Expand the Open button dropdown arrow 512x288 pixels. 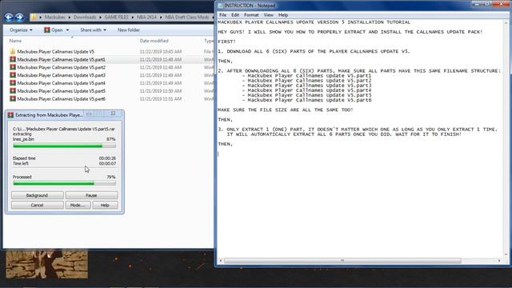tap(67, 30)
